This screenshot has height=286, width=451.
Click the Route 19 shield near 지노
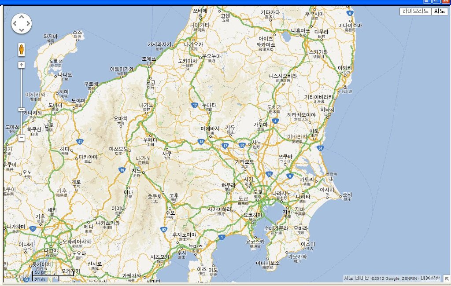122,170
